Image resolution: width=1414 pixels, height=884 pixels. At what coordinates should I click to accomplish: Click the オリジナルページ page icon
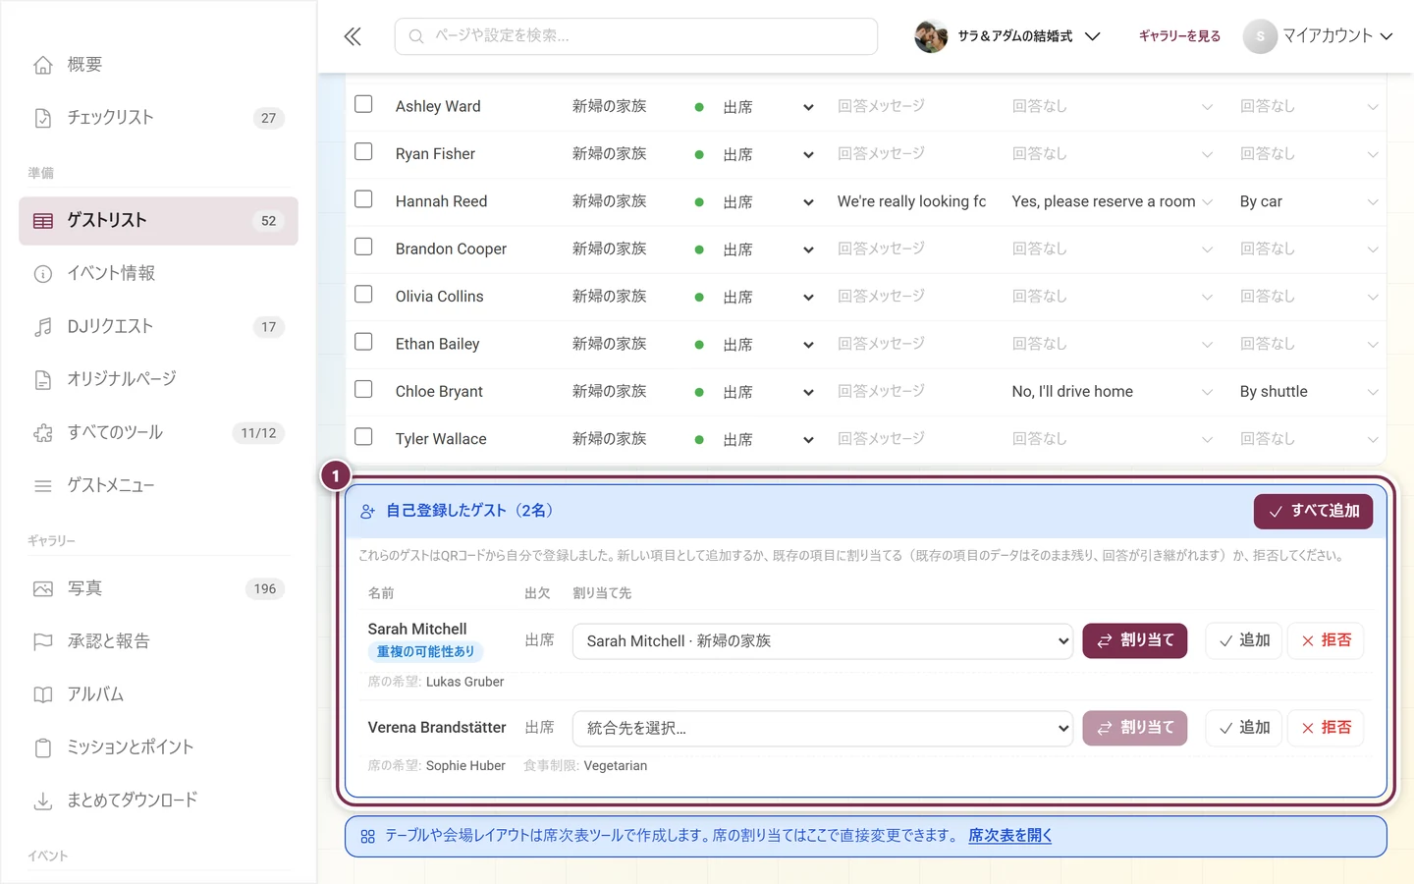pos(43,380)
